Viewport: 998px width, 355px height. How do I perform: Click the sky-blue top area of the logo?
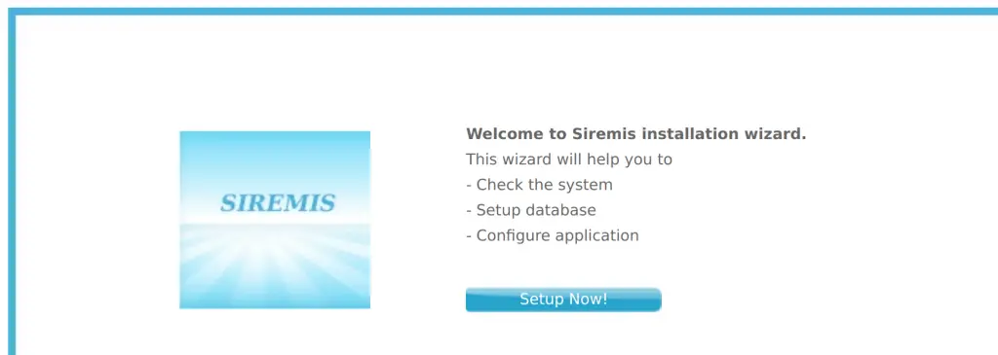tap(275, 156)
